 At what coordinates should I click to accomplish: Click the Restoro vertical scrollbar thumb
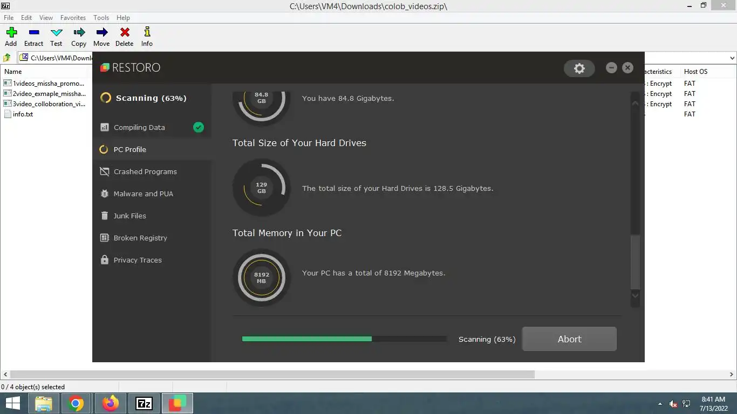click(635, 263)
